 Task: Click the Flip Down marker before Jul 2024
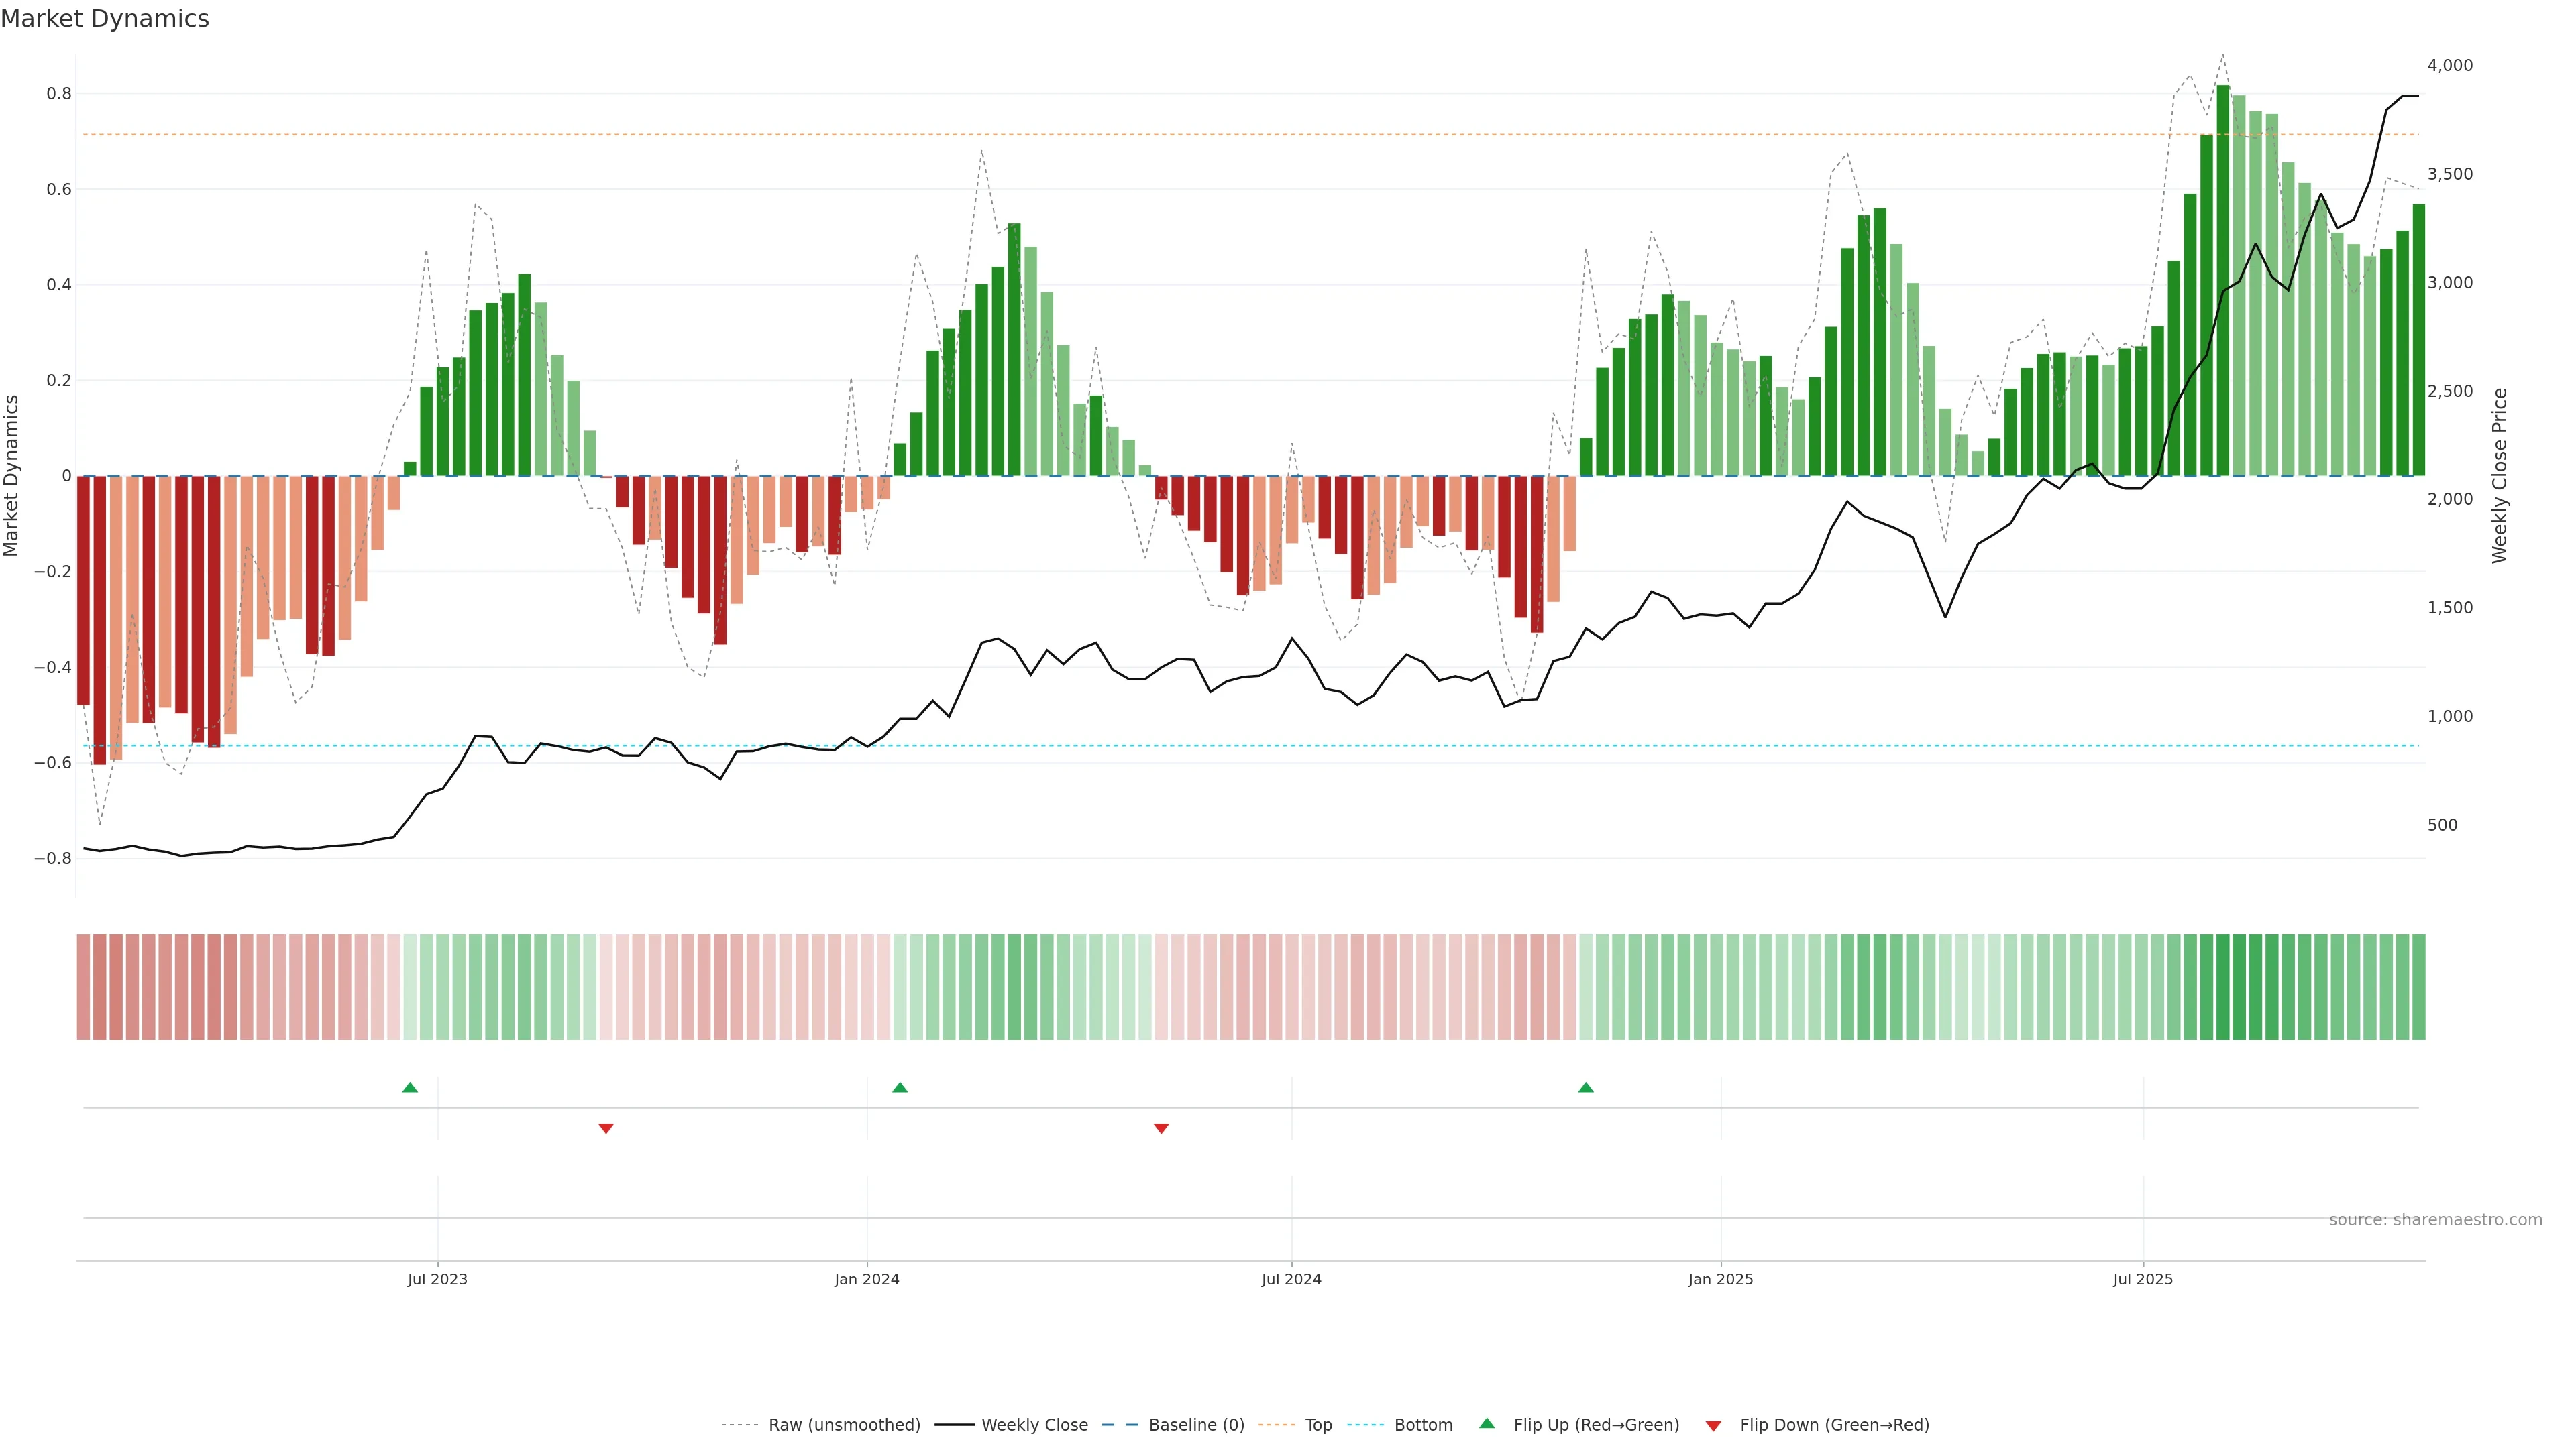[1161, 1128]
